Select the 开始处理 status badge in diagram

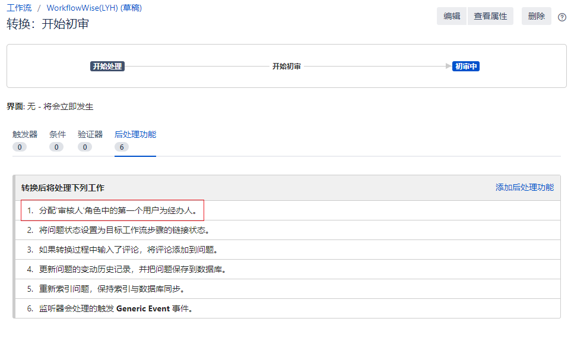click(107, 67)
